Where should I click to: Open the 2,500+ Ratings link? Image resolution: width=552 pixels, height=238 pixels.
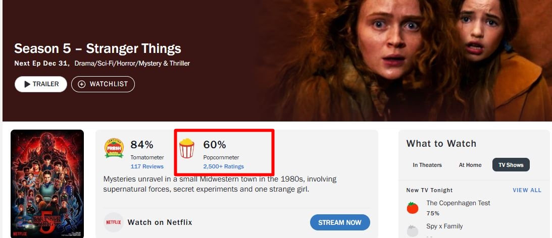[x=223, y=166]
